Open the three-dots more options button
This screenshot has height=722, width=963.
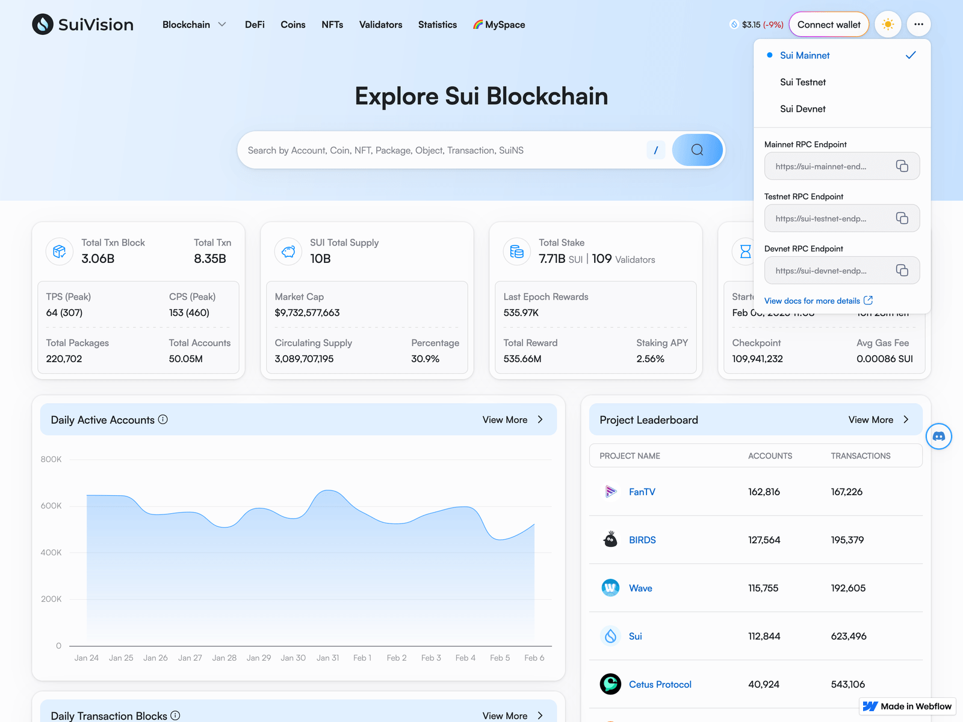point(918,24)
